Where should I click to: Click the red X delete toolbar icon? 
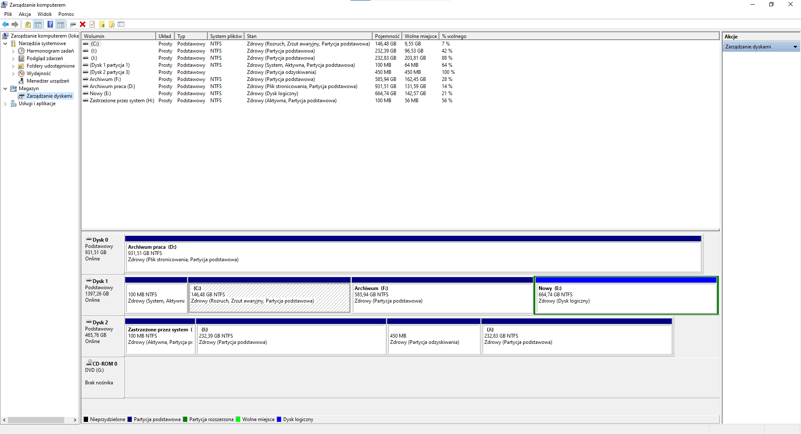coord(83,24)
